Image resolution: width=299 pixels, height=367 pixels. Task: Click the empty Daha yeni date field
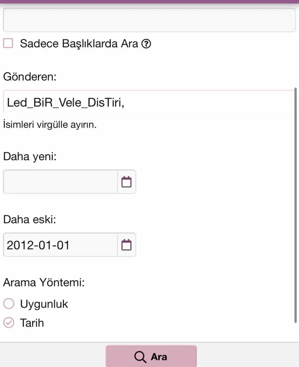point(60,182)
